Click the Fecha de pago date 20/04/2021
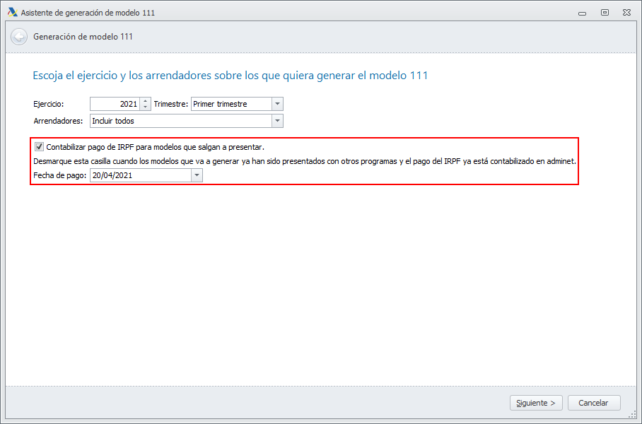 coord(140,175)
